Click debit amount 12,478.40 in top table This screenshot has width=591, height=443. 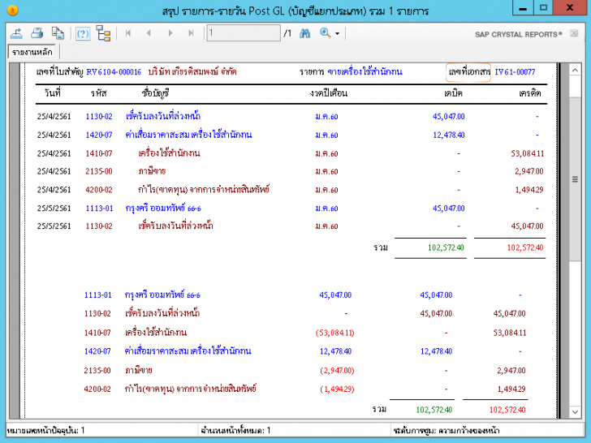[x=448, y=135]
